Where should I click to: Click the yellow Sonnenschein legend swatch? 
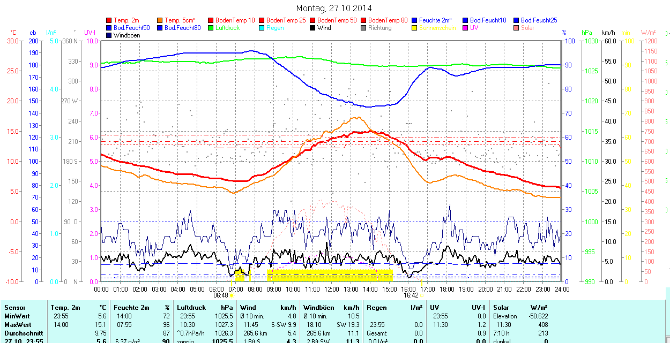415,28
